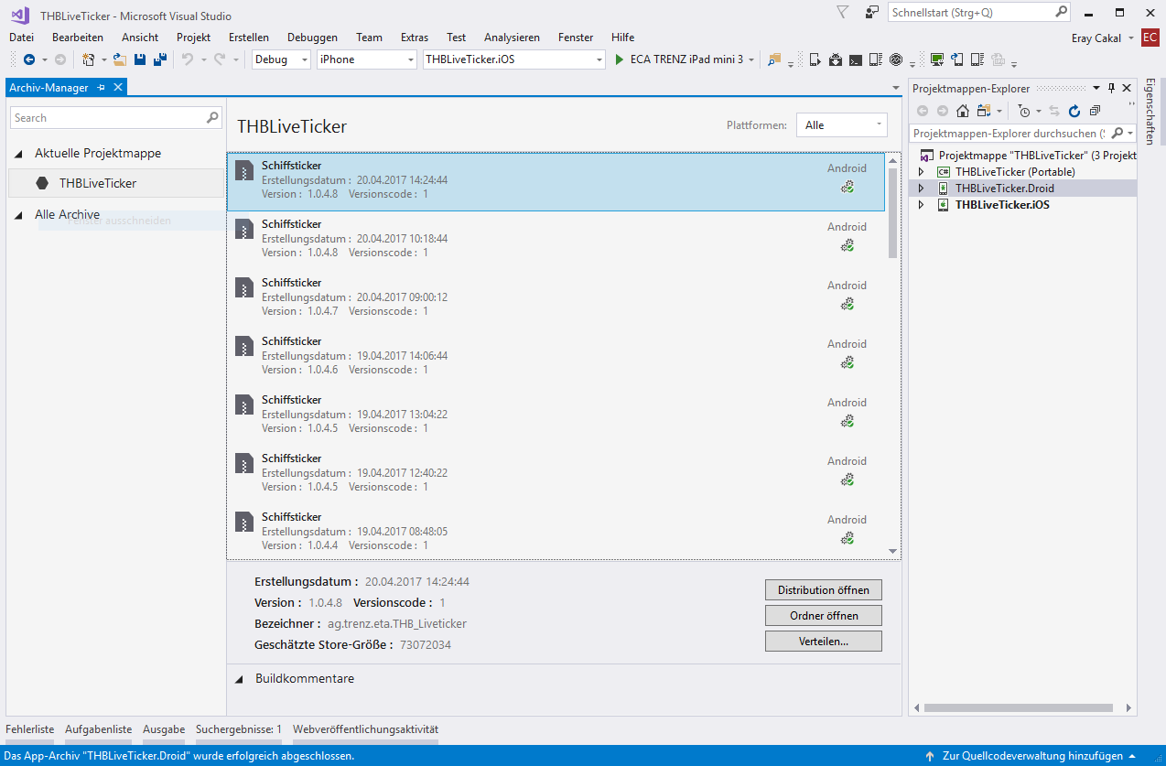The image size is (1166, 766).
Task: Click Home icon in Projektmappen-Explorer
Action: tap(963, 111)
